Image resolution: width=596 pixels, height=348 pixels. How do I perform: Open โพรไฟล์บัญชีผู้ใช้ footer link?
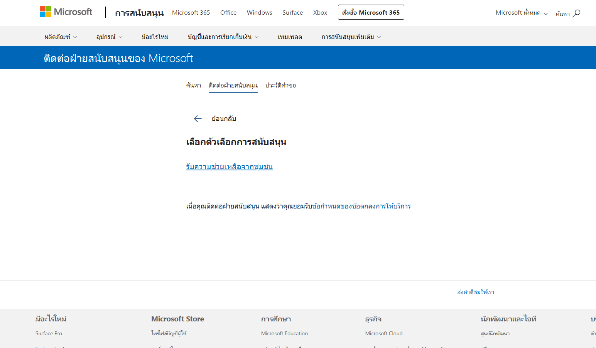169,333
